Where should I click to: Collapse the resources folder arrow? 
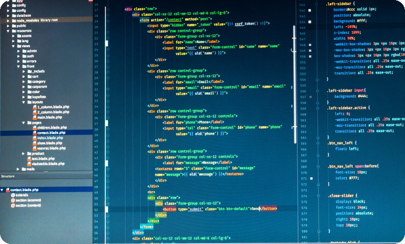pos(8,31)
